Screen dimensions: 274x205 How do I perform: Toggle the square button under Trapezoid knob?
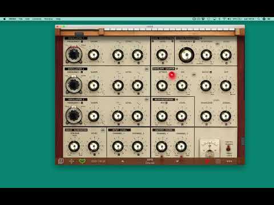point(207,124)
